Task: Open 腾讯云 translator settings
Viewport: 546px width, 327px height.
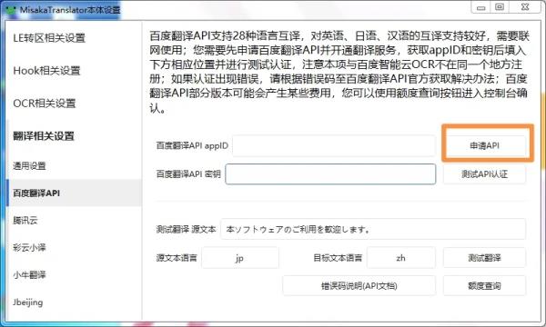Action: click(x=25, y=221)
